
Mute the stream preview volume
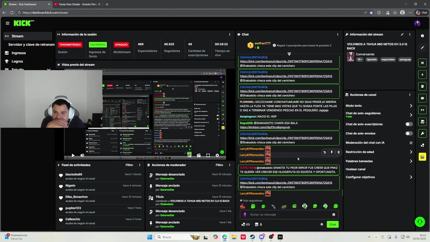click(82, 155)
